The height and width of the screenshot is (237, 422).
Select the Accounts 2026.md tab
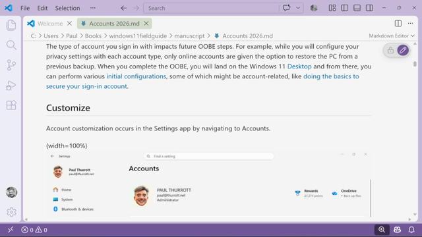(x=114, y=24)
